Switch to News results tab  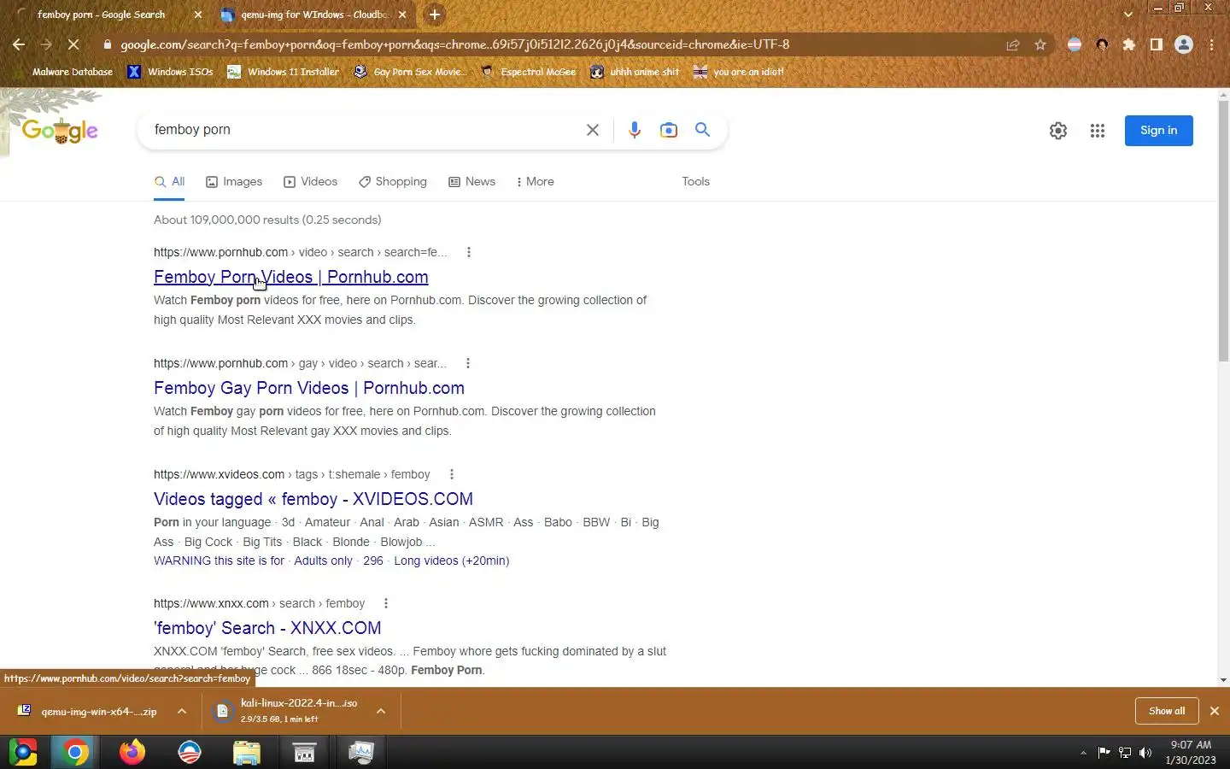[x=471, y=182]
